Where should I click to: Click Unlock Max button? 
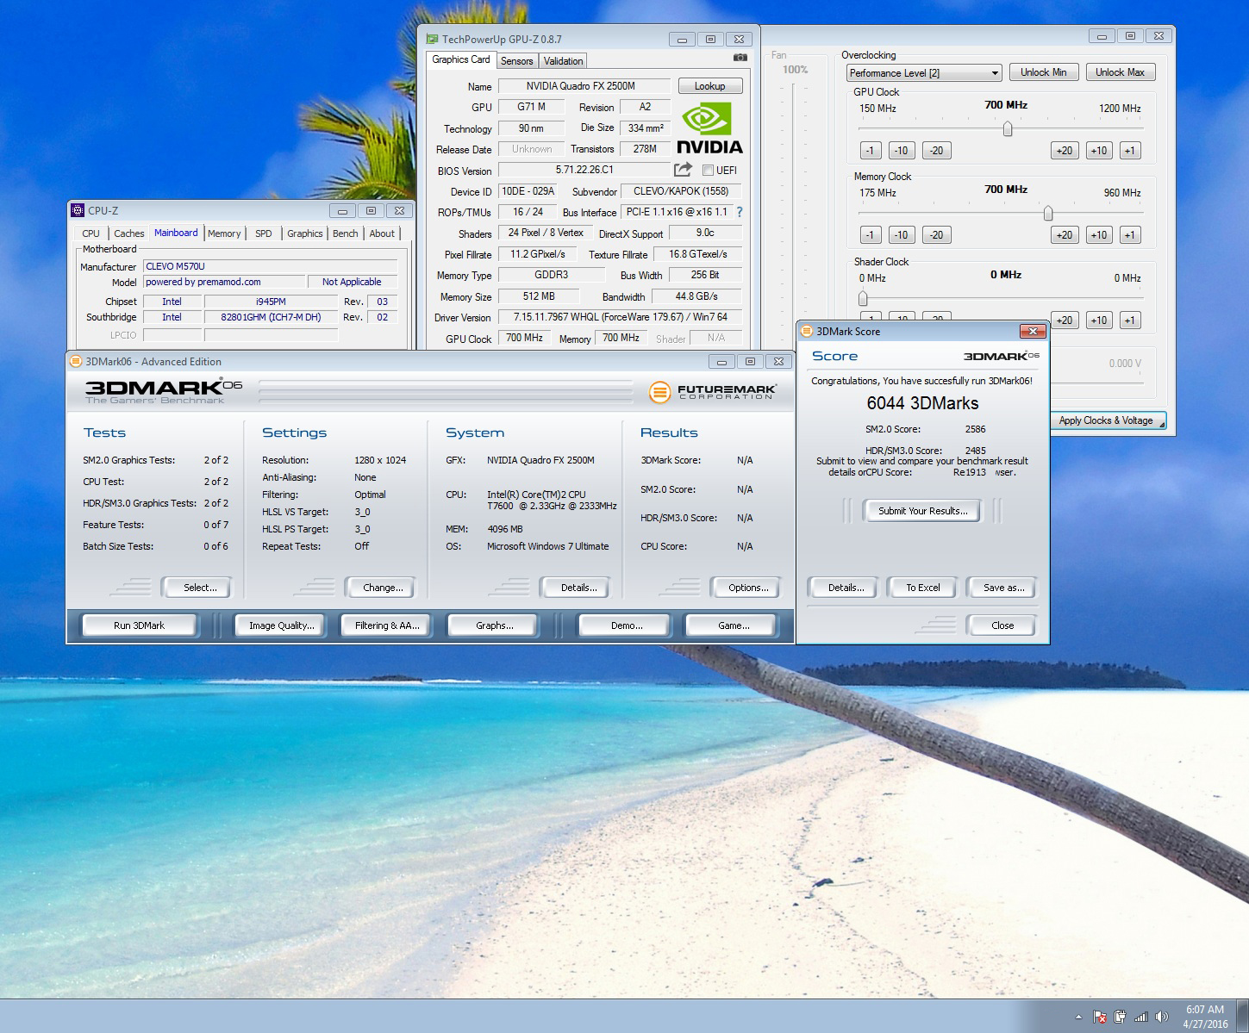1120,72
